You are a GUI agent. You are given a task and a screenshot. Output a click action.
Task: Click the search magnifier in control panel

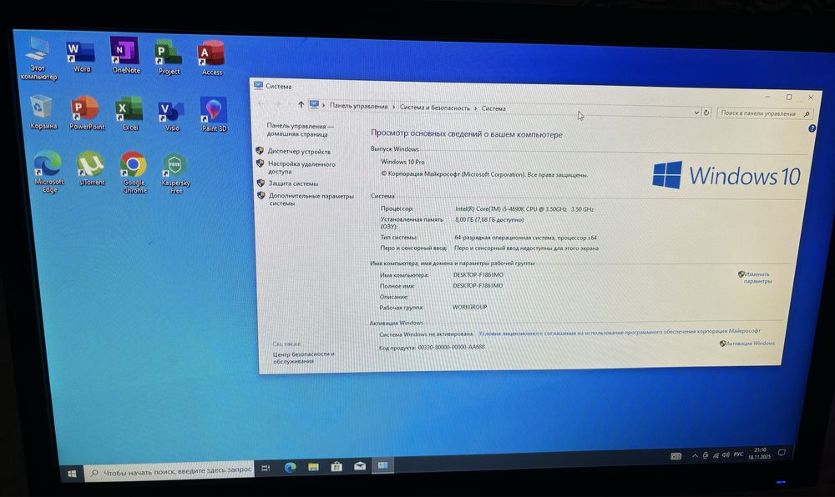pyautogui.click(x=807, y=114)
